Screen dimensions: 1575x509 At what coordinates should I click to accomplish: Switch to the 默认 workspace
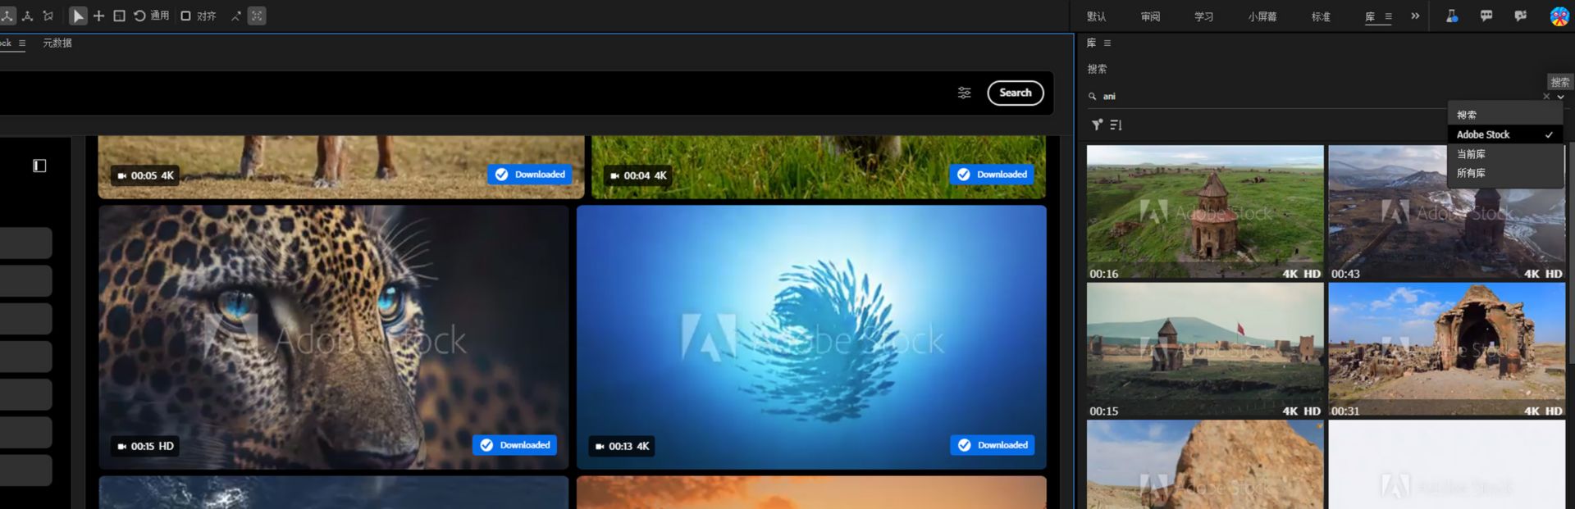click(x=1097, y=16)
